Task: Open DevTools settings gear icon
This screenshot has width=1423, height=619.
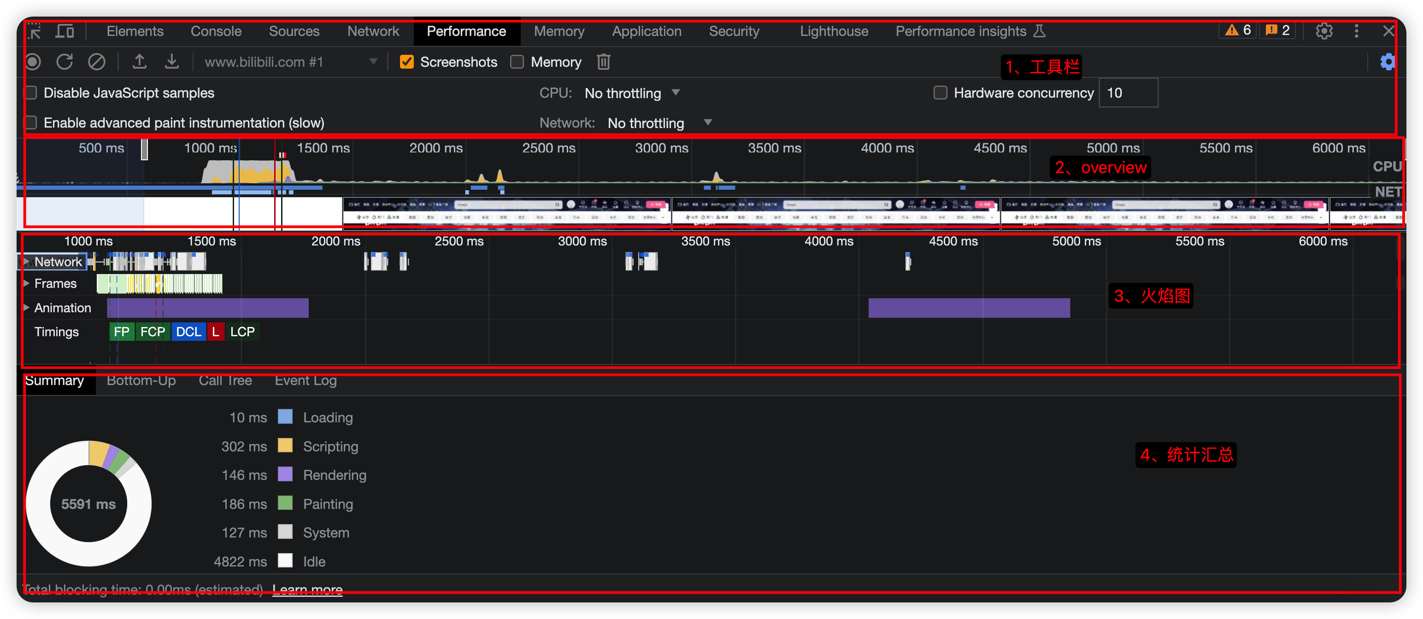Action: 1324,31
